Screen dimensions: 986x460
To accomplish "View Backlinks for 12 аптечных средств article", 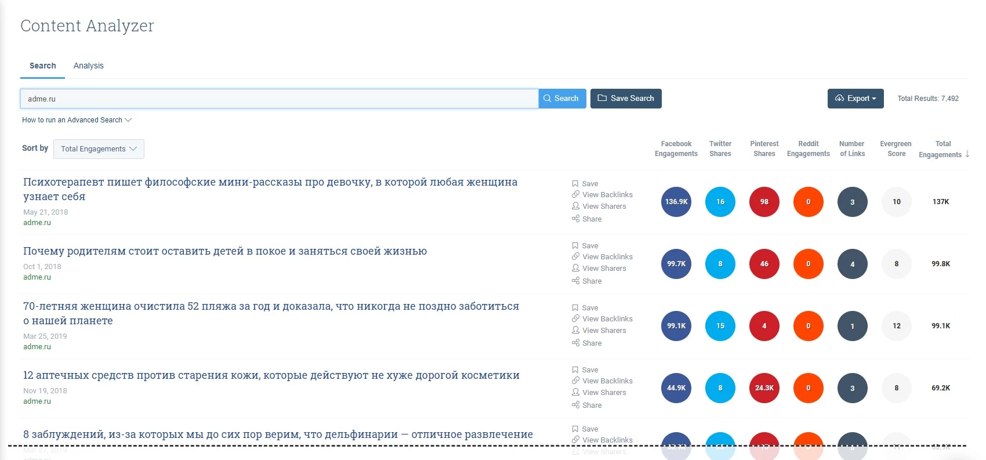I will point(602,381).
